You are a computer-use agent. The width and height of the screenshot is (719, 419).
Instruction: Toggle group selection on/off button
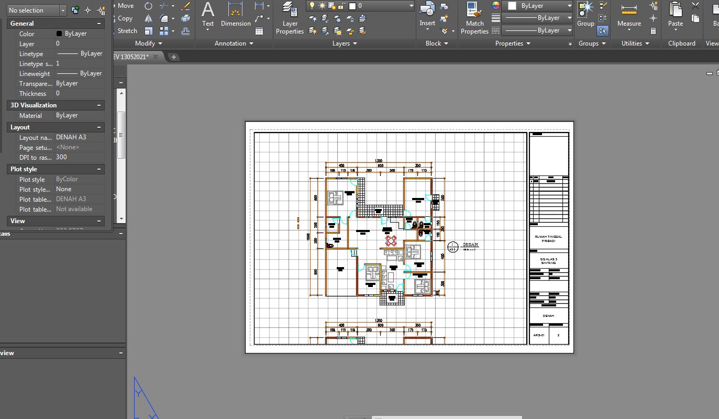603,31
